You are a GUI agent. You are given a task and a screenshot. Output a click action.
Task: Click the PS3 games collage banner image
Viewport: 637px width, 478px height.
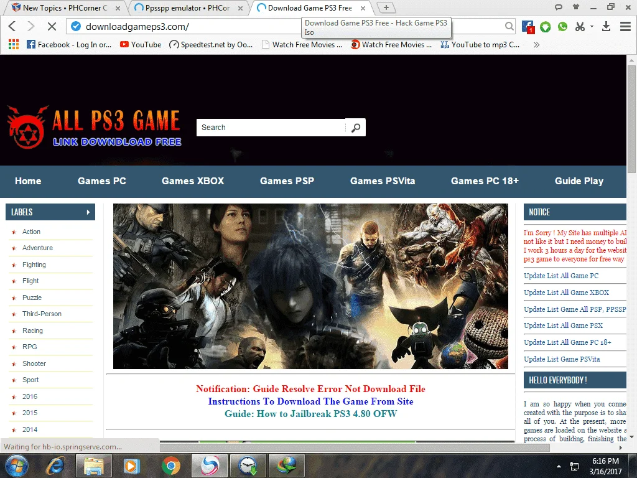pos(310,286)
